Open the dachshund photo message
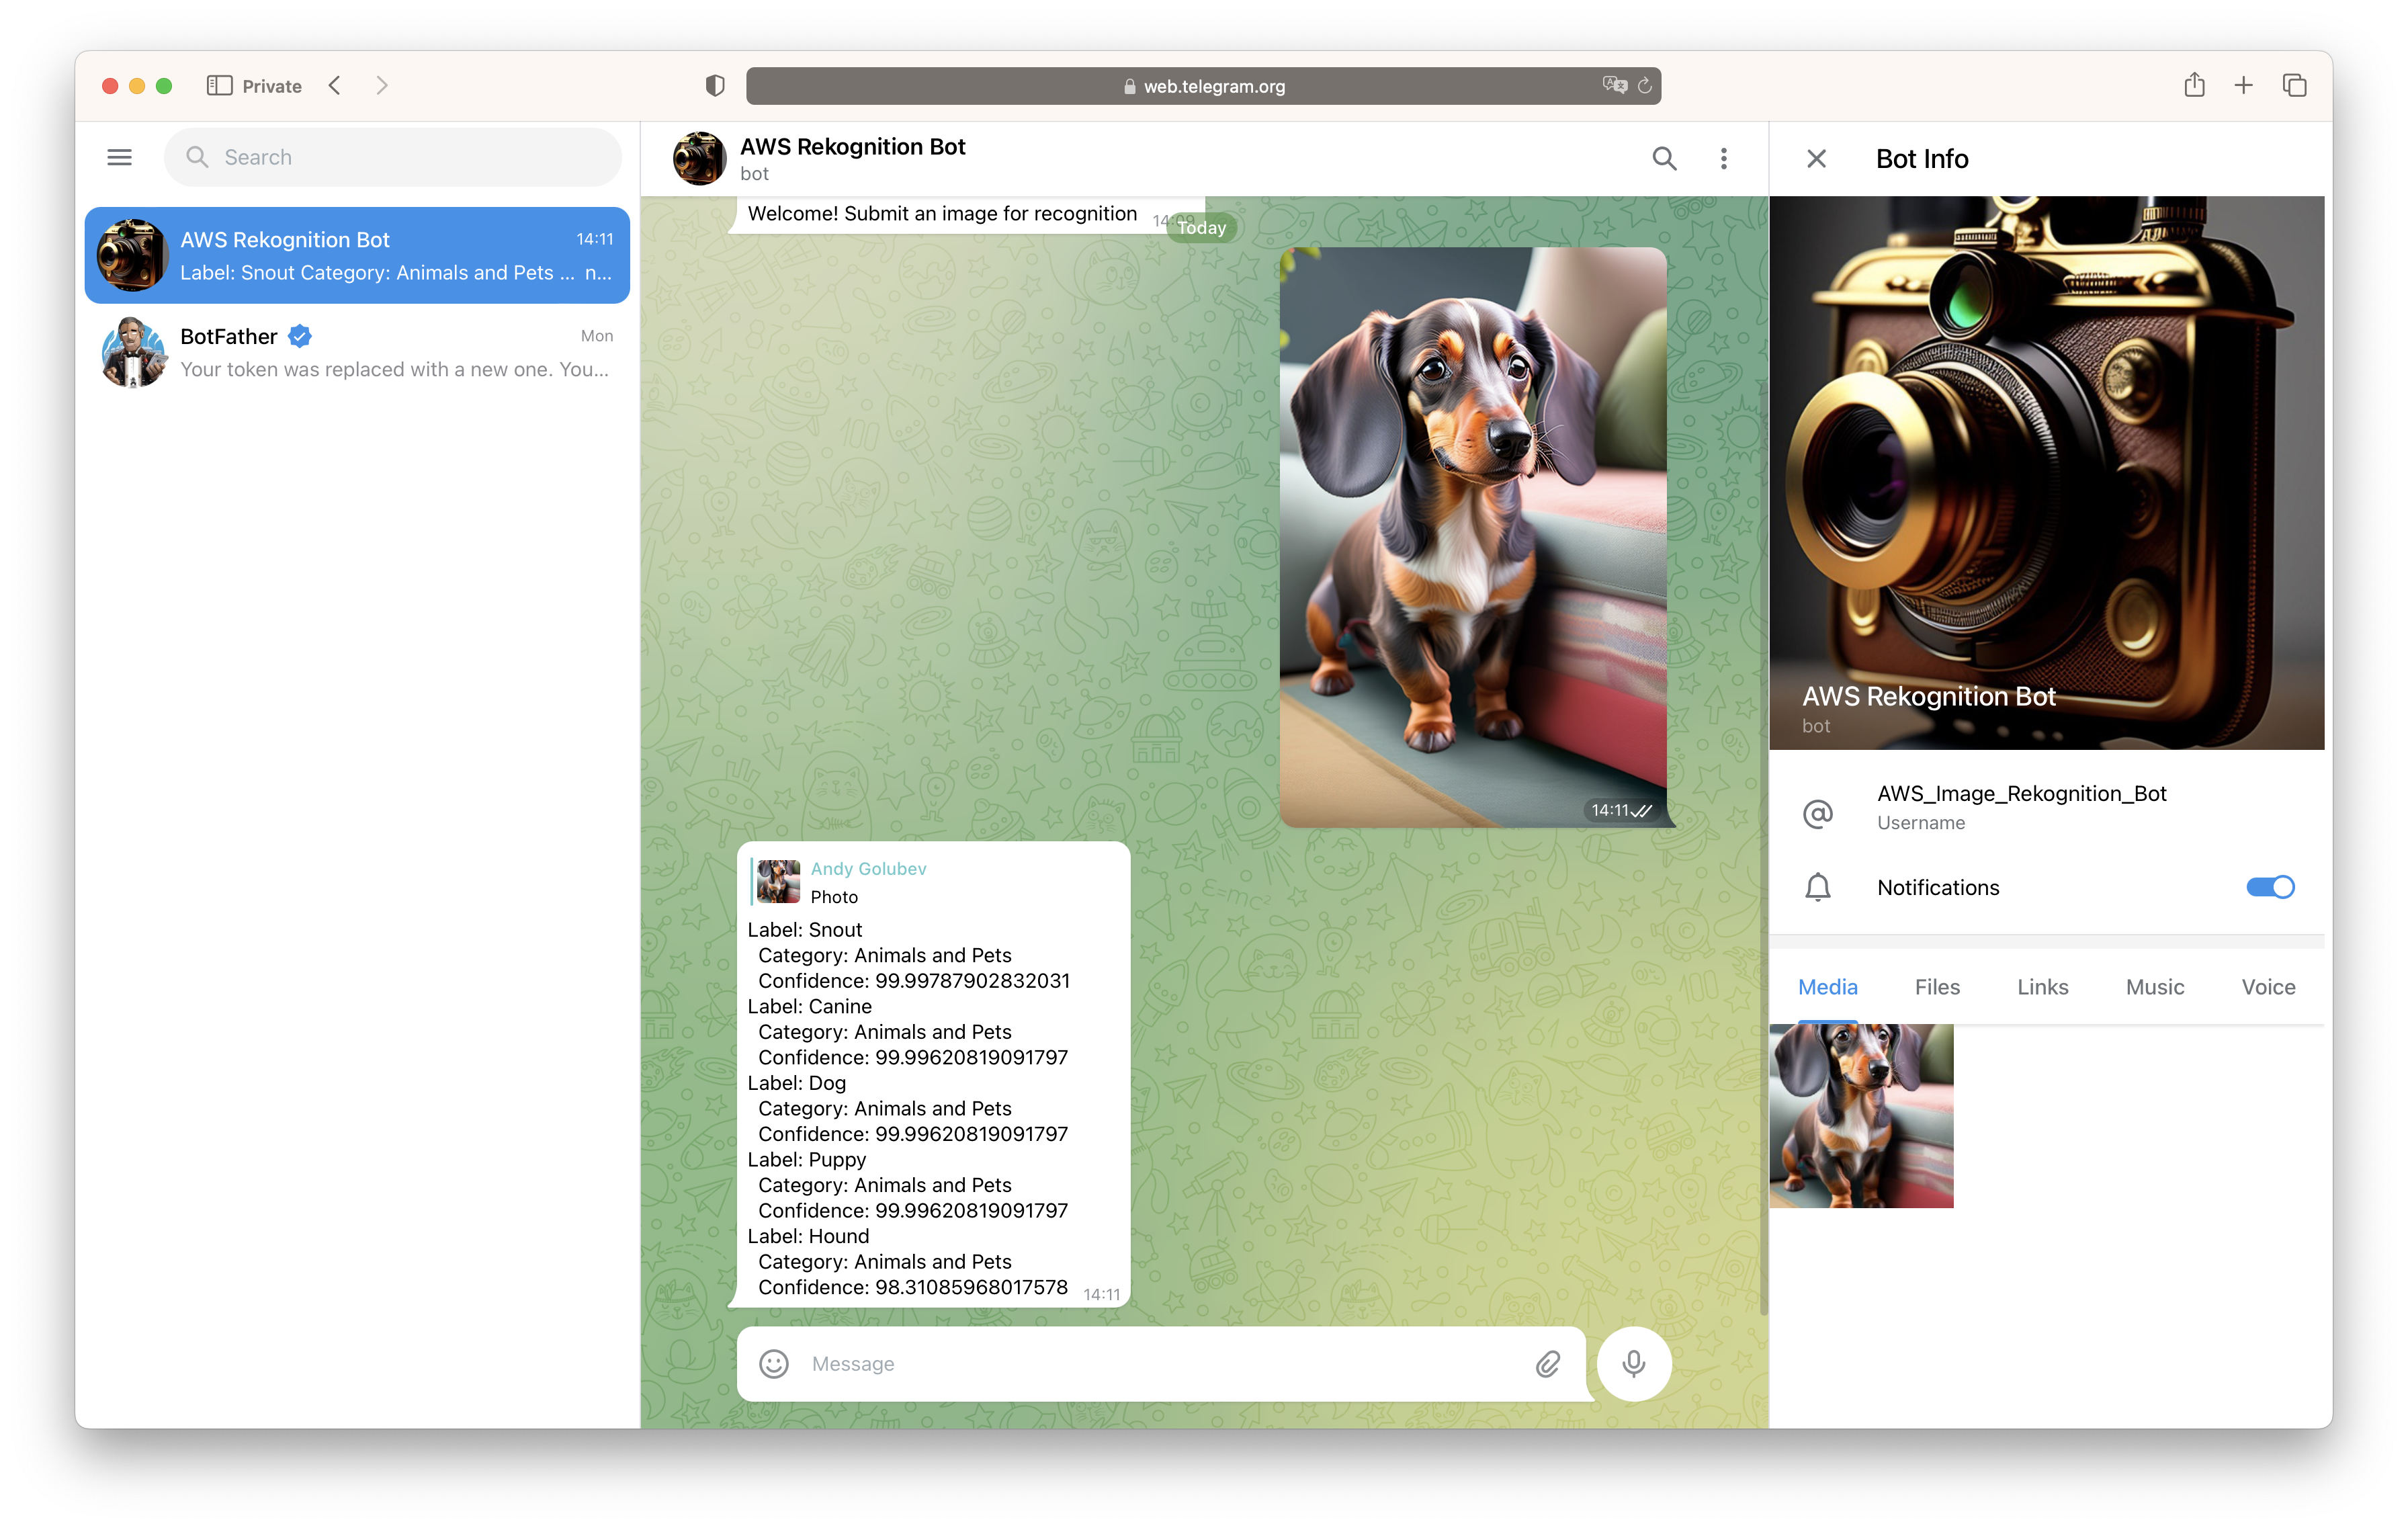Viewport: 2408px width, 1528px height. tap(1473, 537)
